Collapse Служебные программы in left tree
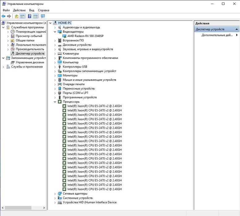This screenshot has height=216, width=240. [3, 27]
